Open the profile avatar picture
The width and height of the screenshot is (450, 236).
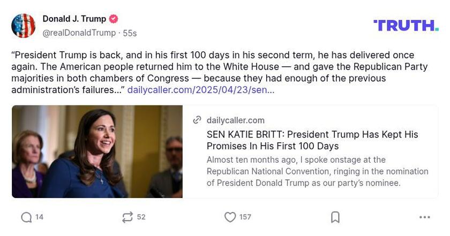(x=24, y=26)
